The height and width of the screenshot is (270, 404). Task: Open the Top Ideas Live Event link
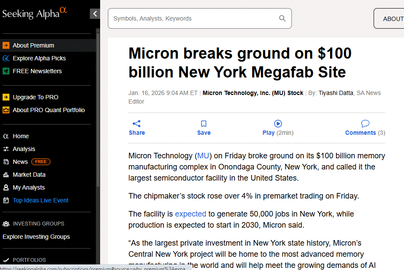(x=41, y=200)
